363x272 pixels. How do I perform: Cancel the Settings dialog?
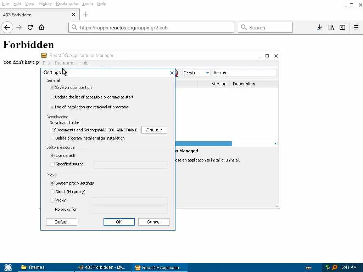(154, 222)
